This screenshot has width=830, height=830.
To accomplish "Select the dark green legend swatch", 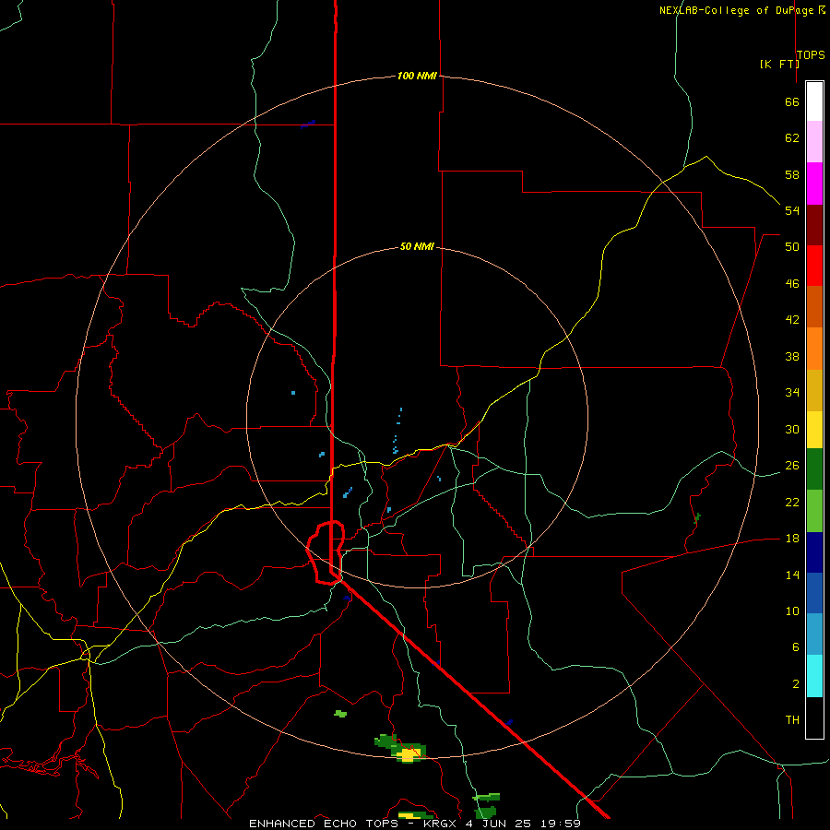I will pos(814,469).
